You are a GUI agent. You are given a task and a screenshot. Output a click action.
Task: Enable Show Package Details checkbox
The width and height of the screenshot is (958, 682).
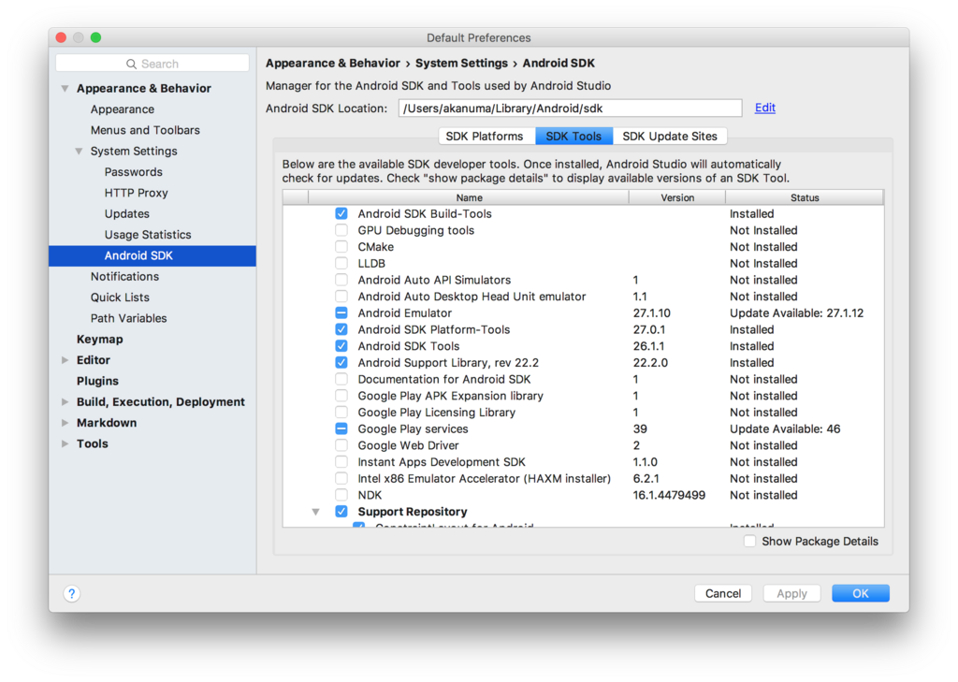pos(749,541)
